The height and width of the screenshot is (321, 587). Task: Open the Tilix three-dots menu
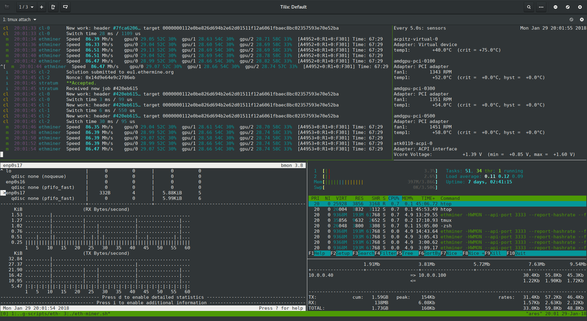(x=541, y=7)
